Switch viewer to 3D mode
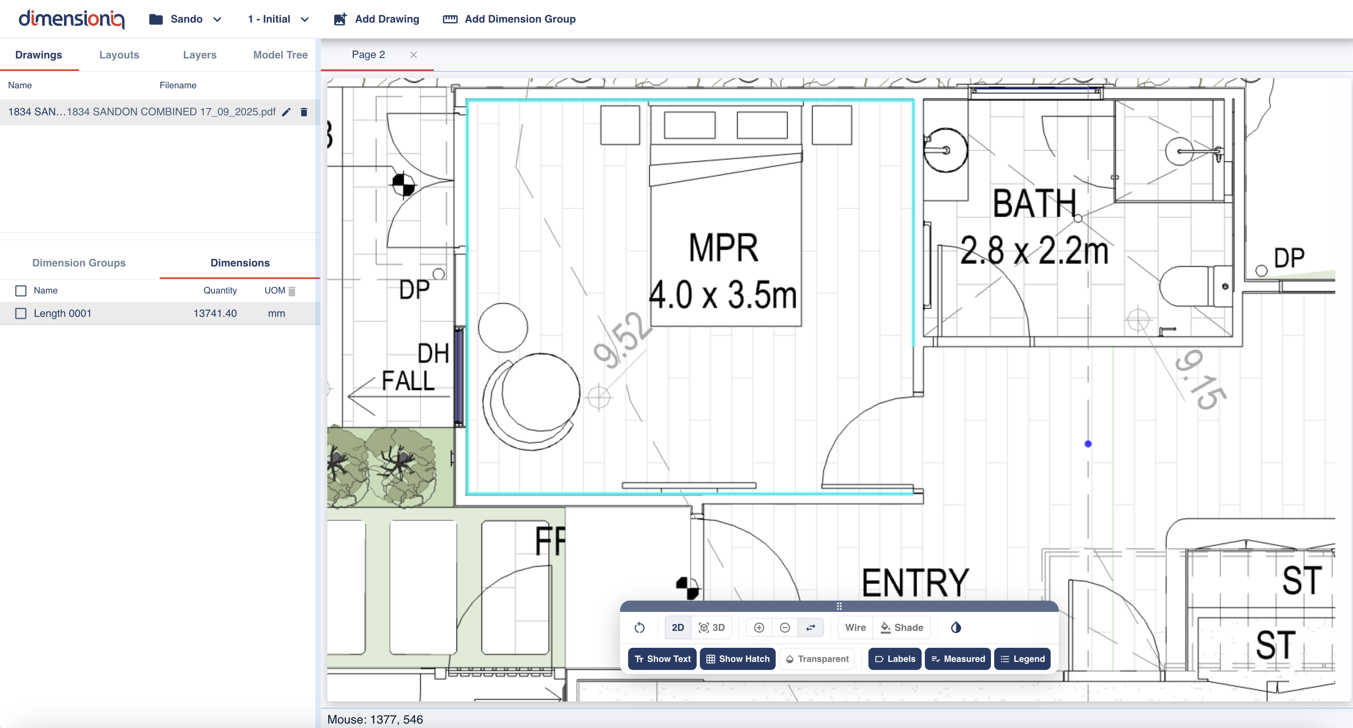Screen dimensions: 1353x728 point(712,628)
